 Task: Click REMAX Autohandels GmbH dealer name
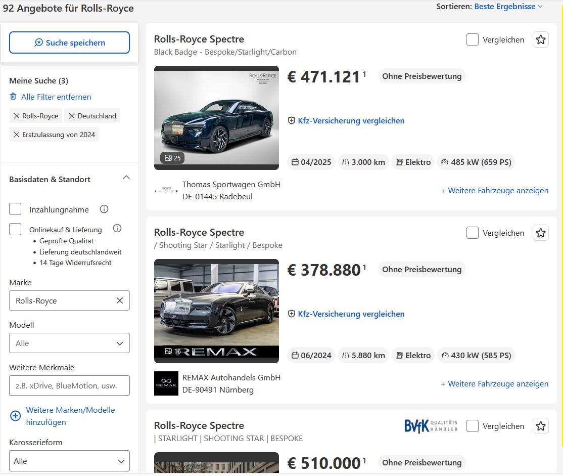pyautogui.click(x=231, y=377)
